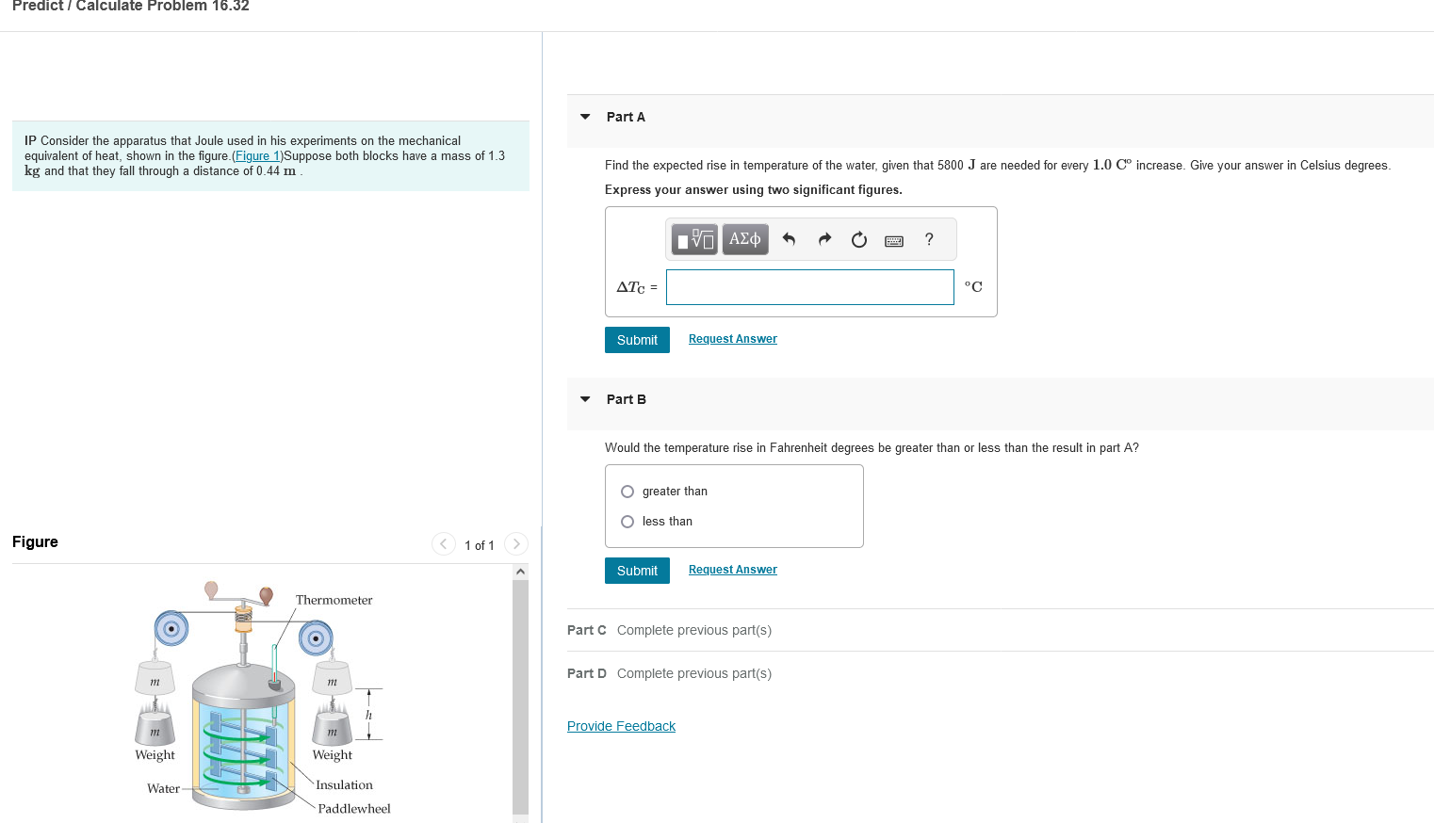
Task: Click the next figure arrow
Action: point(516,543)
